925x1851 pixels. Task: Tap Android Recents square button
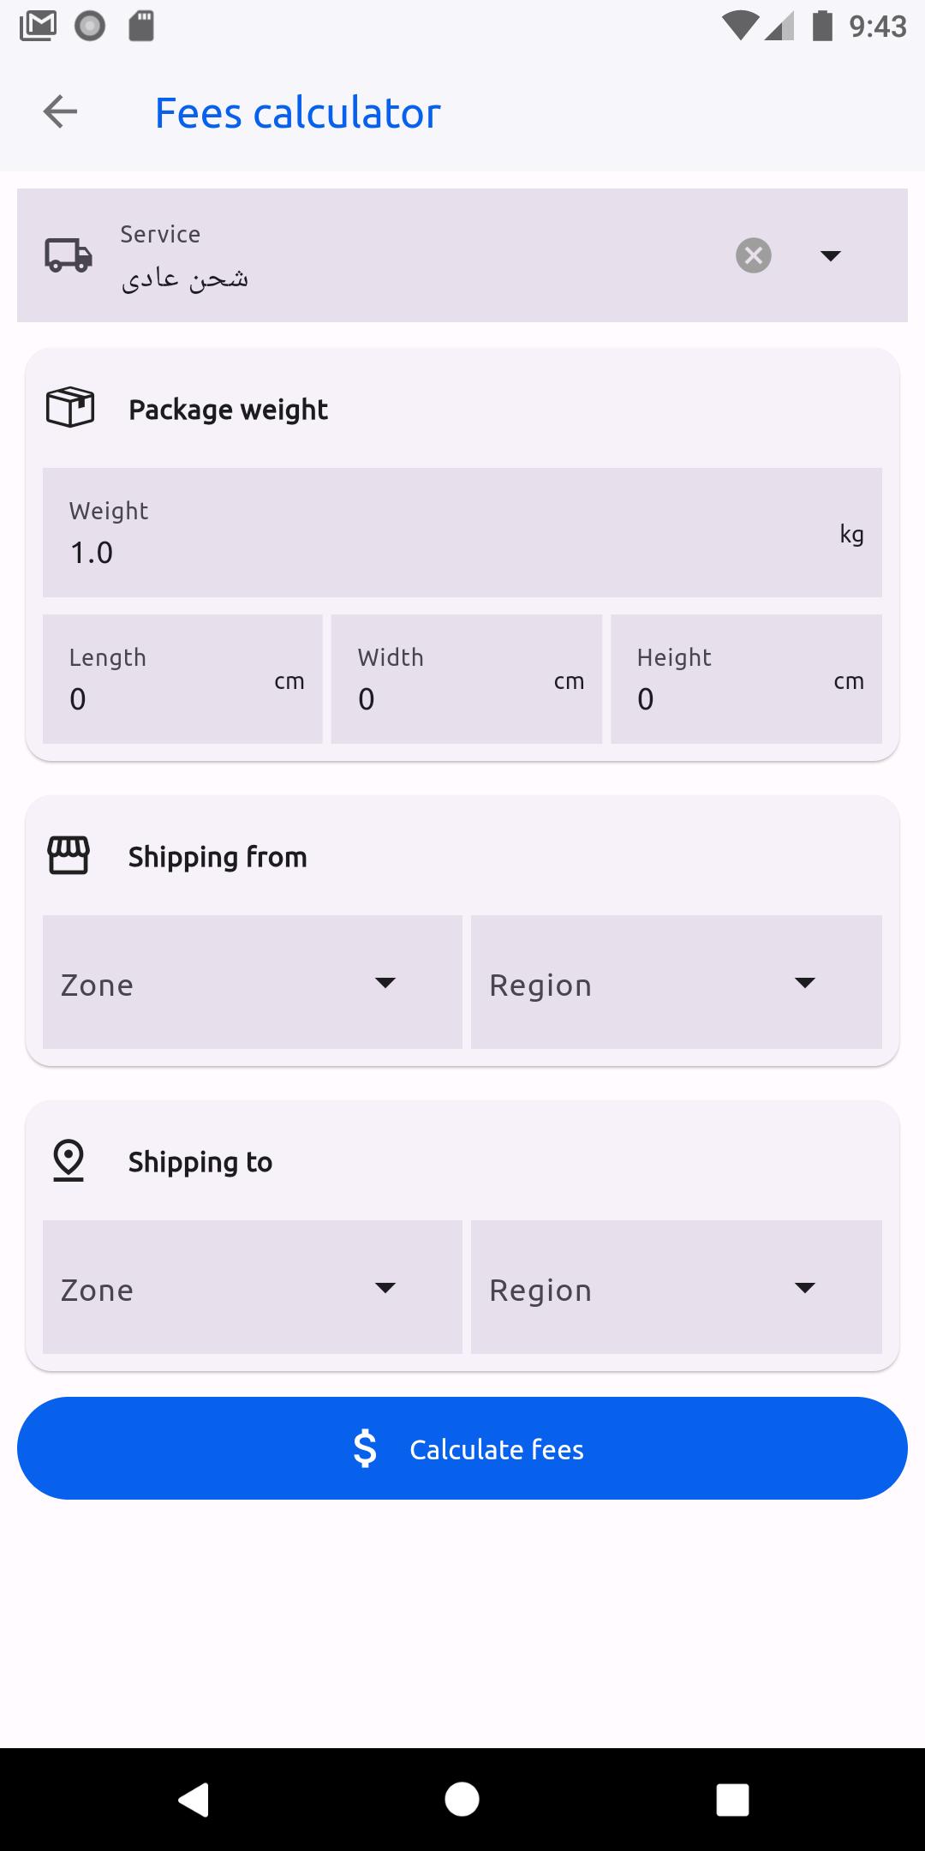coord(732,1800)
